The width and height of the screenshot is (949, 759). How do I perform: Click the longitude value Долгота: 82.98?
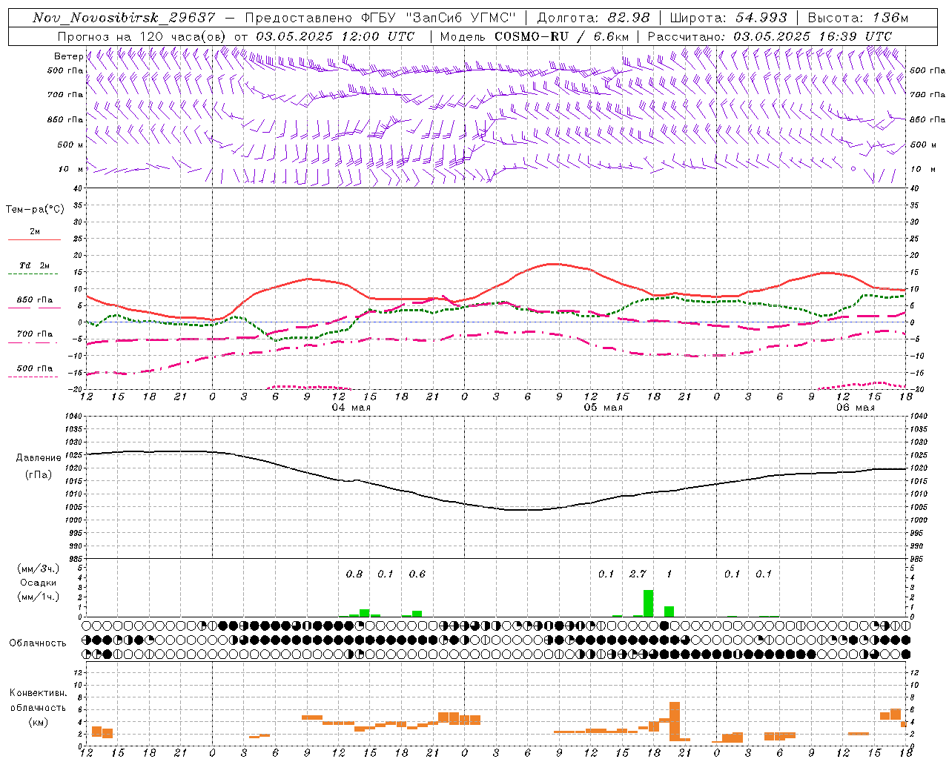coord(593,18)
